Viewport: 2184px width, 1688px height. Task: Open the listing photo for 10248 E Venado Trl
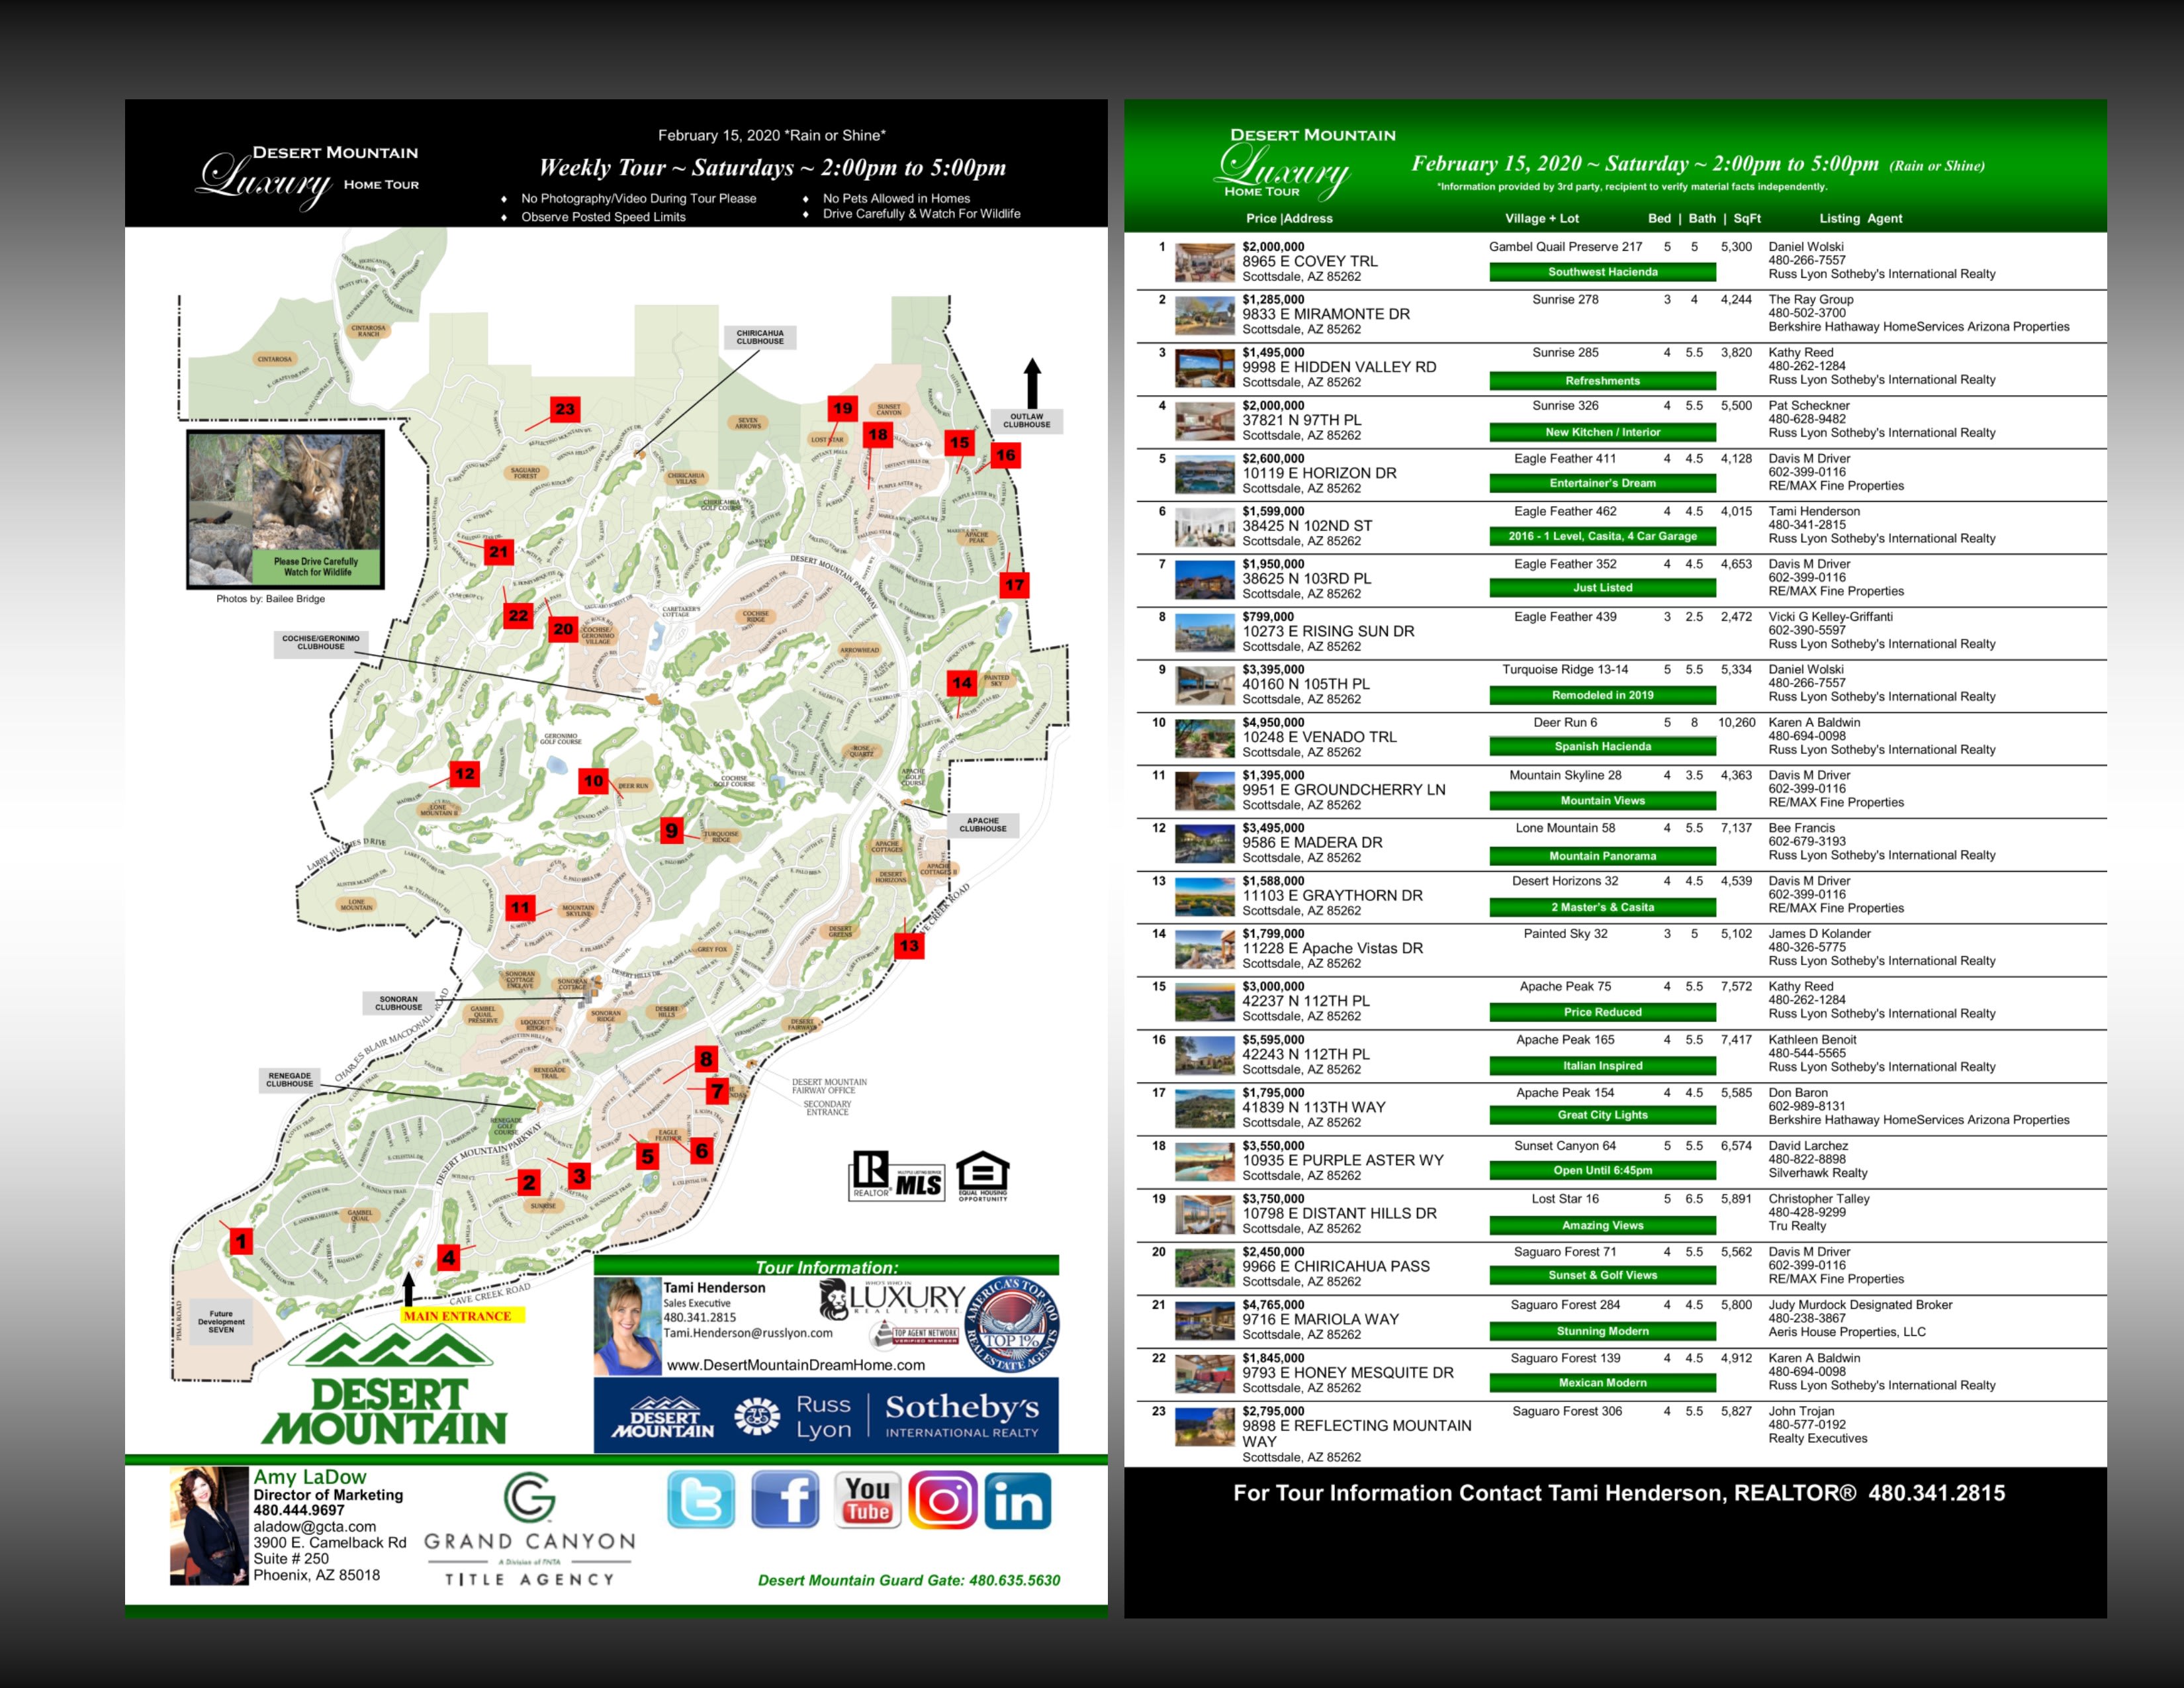click(x=1204, y=739)
